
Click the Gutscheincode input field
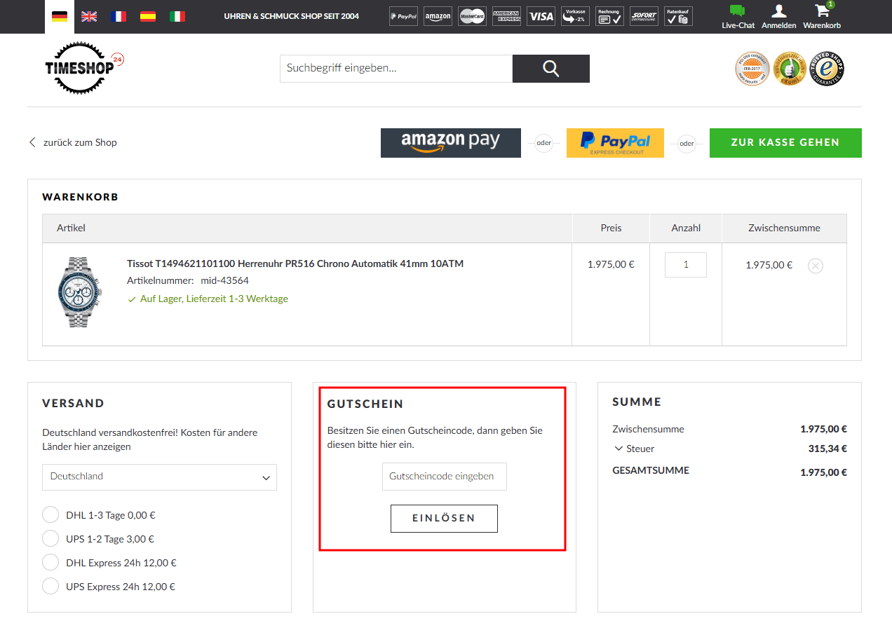[444, 477]
